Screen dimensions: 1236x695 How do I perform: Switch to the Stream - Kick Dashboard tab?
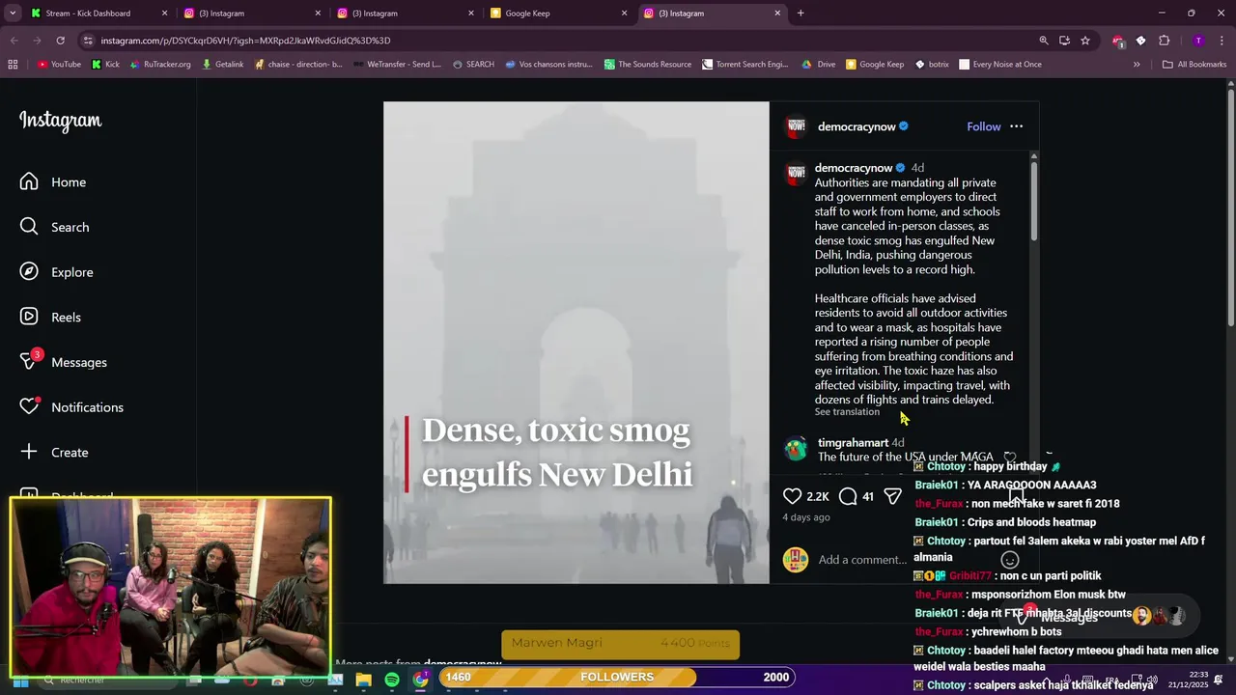coord(99,14)
